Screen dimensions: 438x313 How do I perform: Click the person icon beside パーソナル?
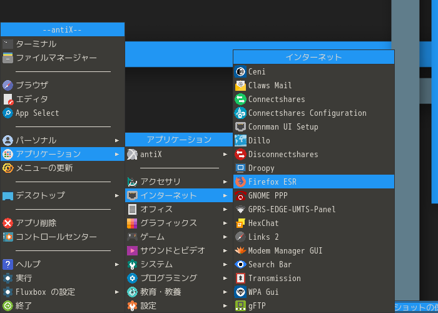click(8, 140)
